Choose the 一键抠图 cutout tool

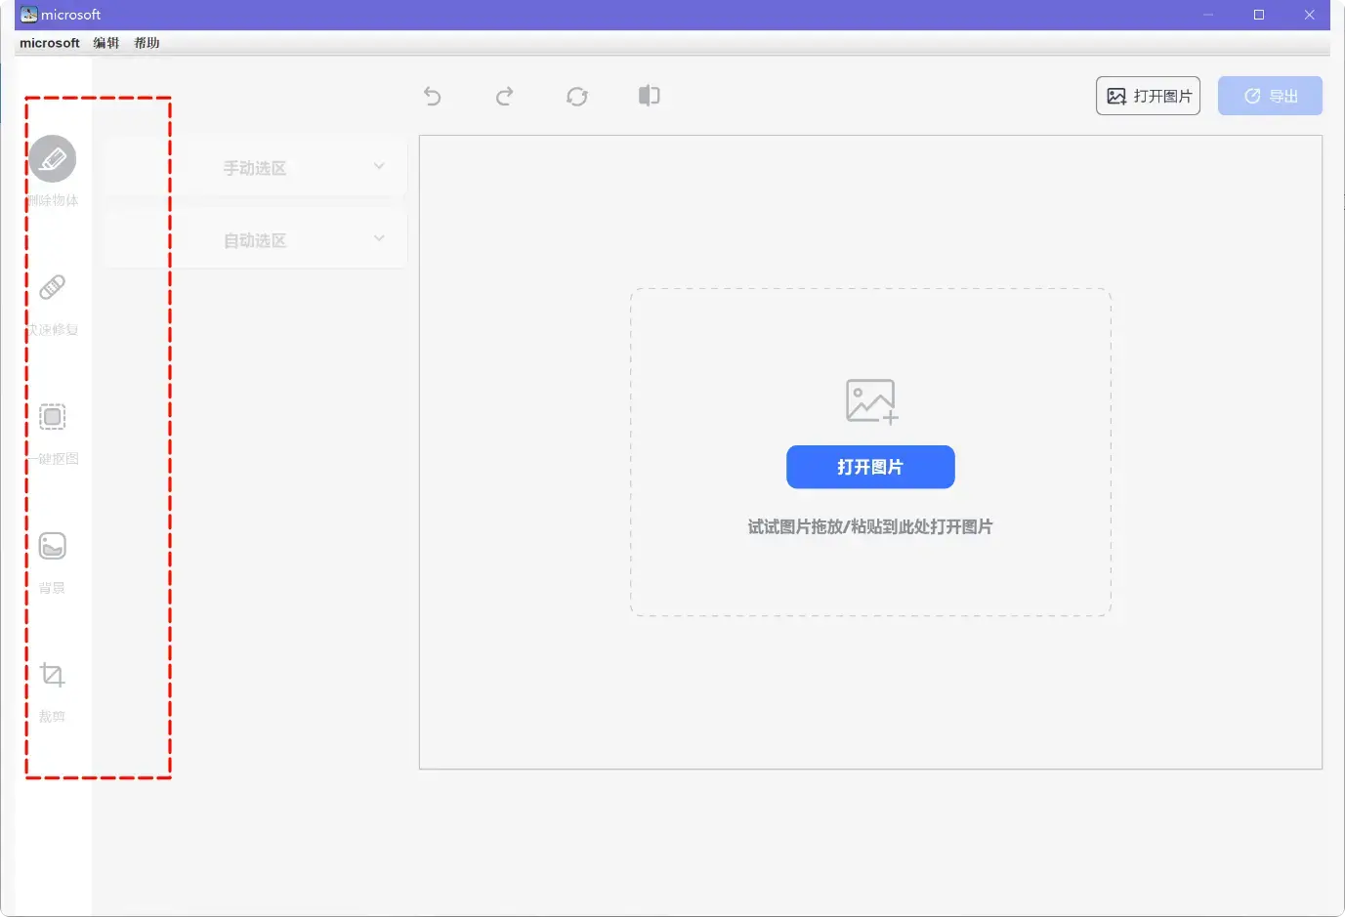[x=53, y=417]
